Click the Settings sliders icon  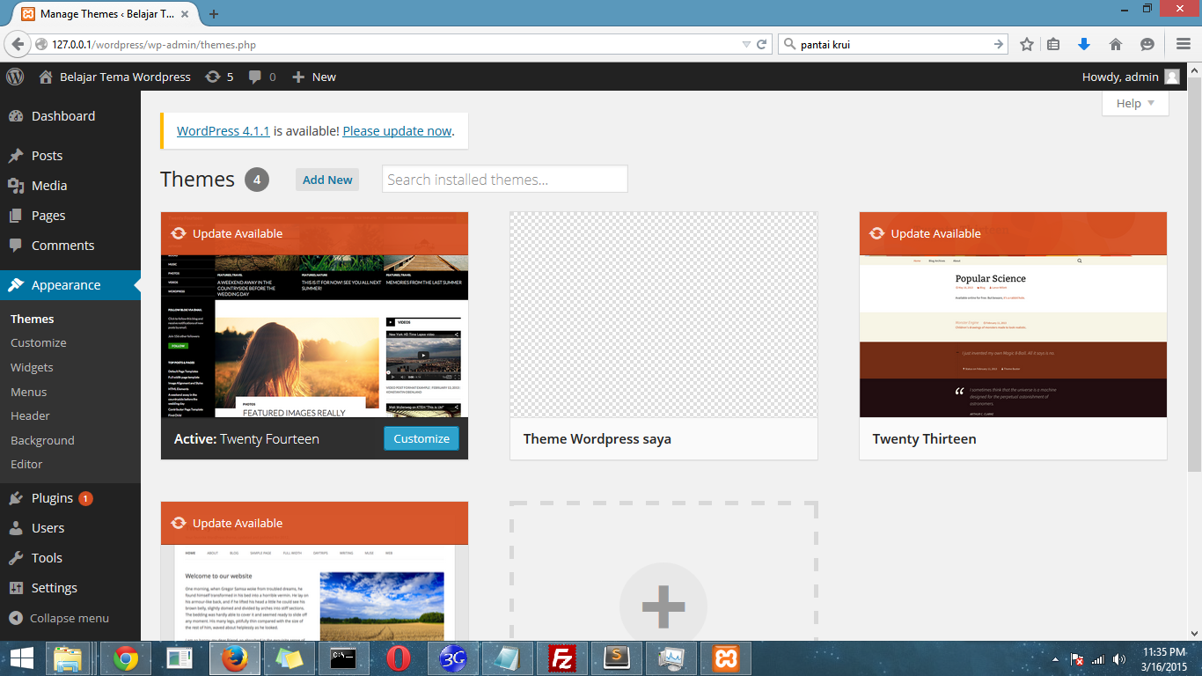16,588
